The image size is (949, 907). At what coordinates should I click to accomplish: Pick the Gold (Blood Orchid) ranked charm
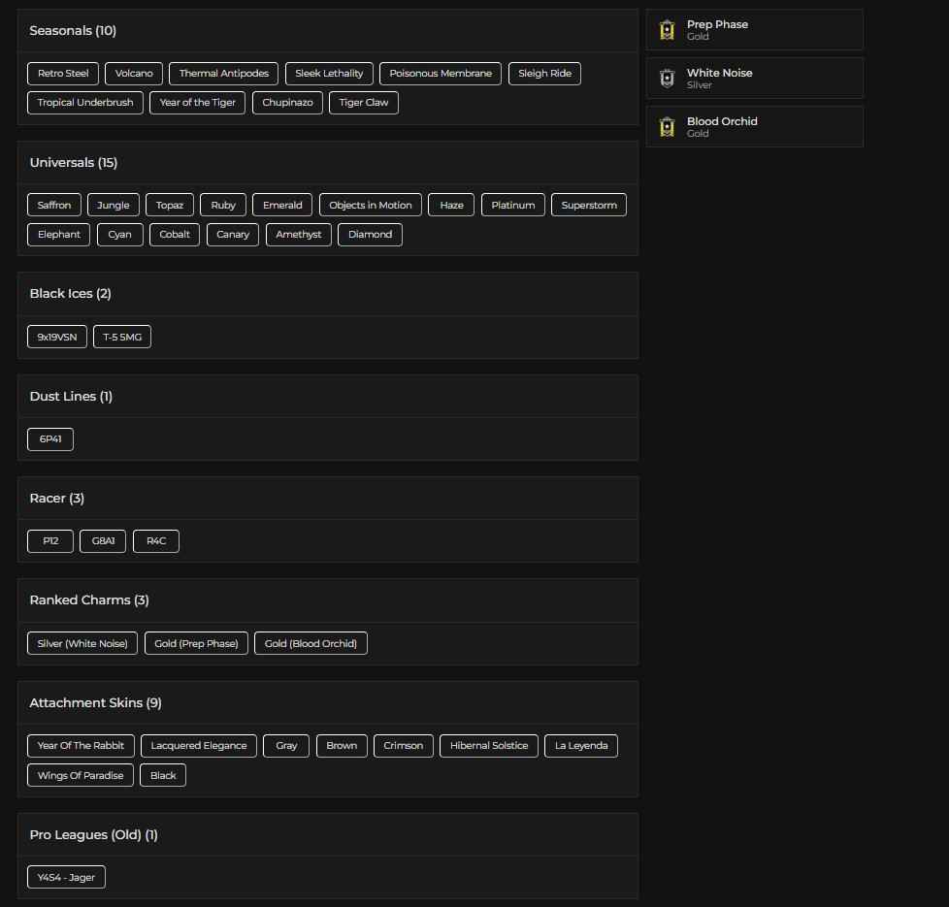[x=311, y=642]
